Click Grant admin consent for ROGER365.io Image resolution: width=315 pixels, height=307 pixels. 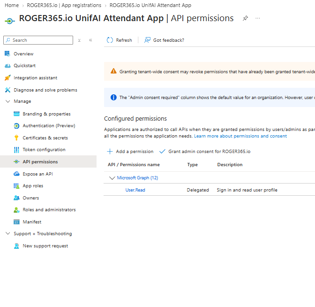pyautogui.click(x=210, y=152)
